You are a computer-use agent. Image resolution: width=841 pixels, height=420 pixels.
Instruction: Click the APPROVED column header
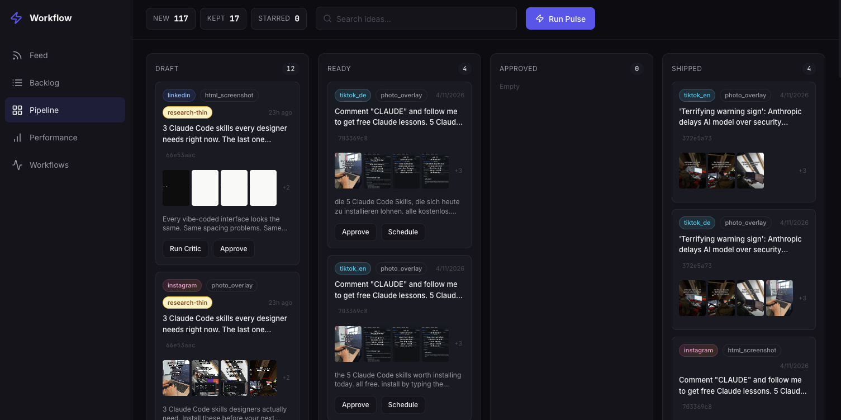pyautogui.click(x=519, y=69)
